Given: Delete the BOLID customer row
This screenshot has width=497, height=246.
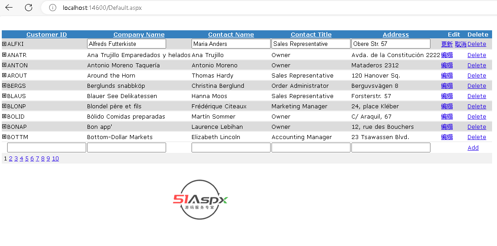Looking at the screenshot, I should click(477, 116).
